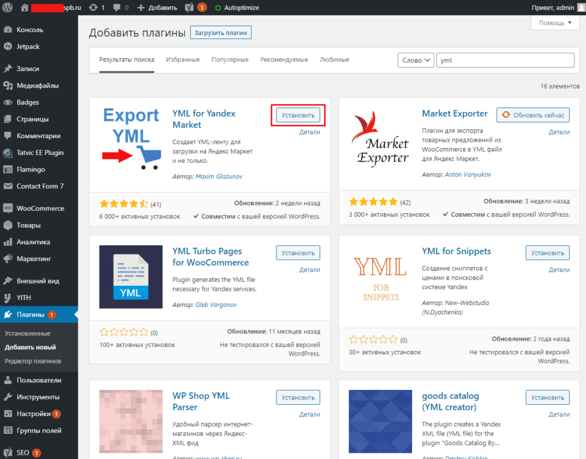Open Редактор плагинов submenu item
Image resolution: width=586 pixels, height=459 pixels.
[33, 361]
